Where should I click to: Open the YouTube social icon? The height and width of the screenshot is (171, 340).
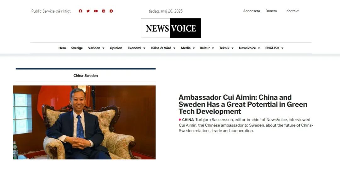(96, 11)
